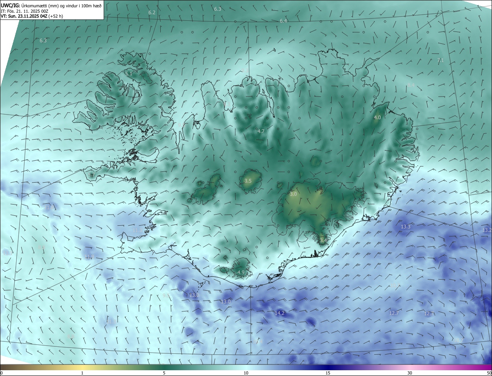Click the '50' tick label on the color scale
The width and height of the screenshot is (492, 376).
coord(489,373)
